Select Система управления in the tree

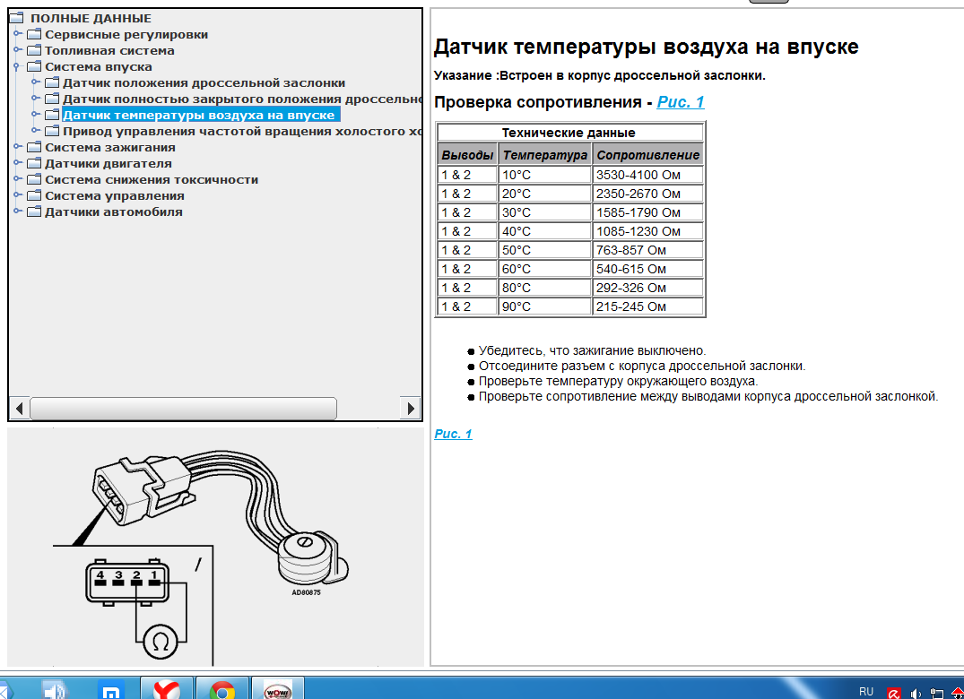click(115, 196)
